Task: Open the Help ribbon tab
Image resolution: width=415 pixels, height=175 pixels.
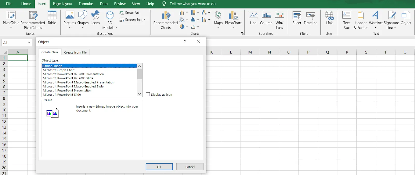Action: [150, 4]
